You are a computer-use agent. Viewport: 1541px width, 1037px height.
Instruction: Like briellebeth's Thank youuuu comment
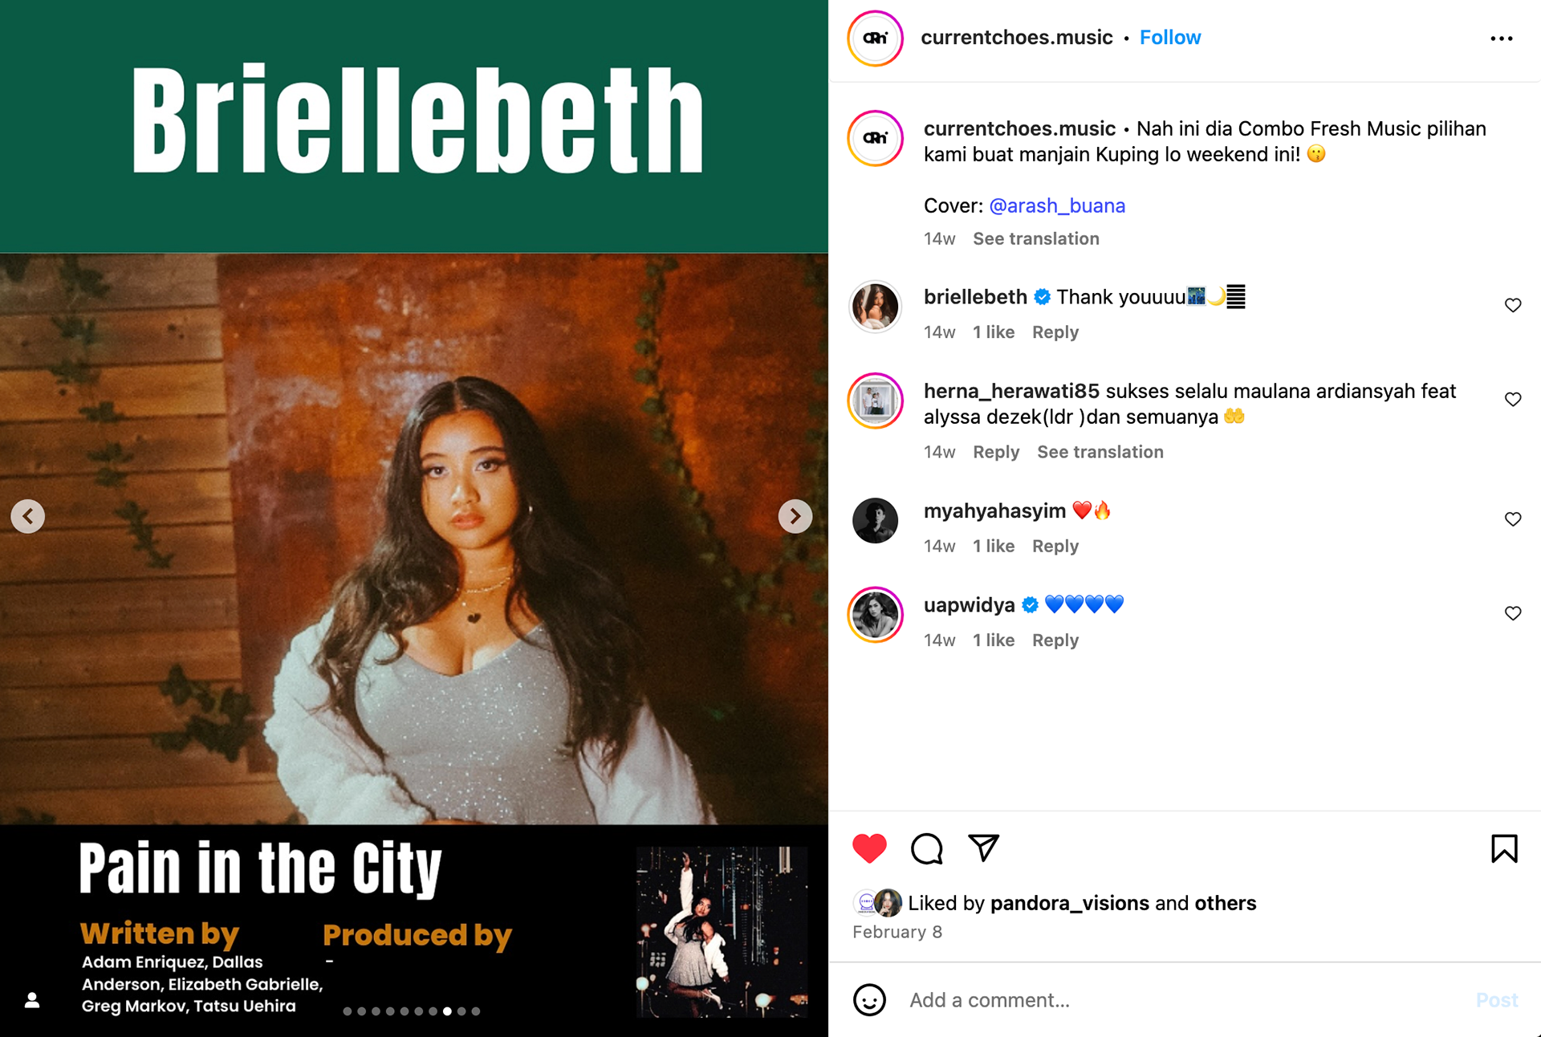coord(1513,305)
